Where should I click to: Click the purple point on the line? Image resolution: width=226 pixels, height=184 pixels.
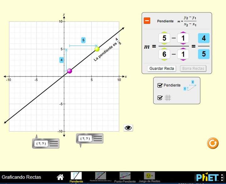tap(70, 71)
